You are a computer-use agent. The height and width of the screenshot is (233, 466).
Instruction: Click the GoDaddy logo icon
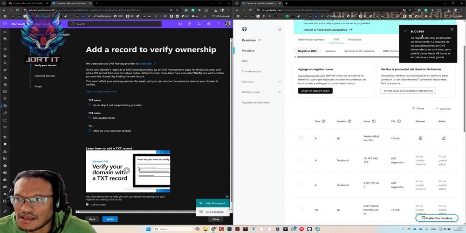point(244,29)
